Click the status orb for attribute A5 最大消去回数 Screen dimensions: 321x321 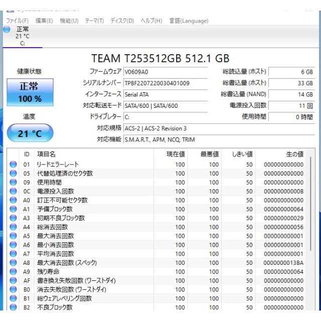[13, 236]
